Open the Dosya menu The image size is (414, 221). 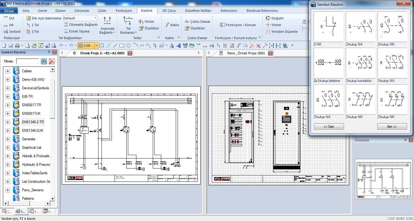tap(9, 11)
